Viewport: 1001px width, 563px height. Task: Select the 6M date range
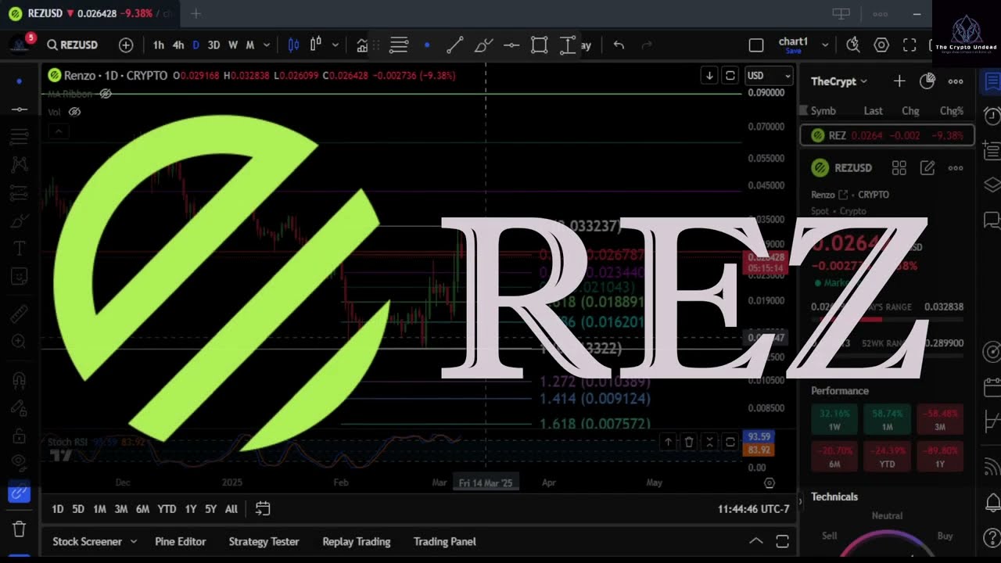(x=142, y=509)
